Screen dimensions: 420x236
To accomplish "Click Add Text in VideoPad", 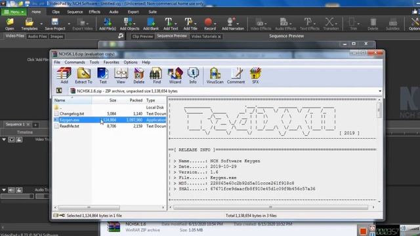I will [x=171, y=24].
